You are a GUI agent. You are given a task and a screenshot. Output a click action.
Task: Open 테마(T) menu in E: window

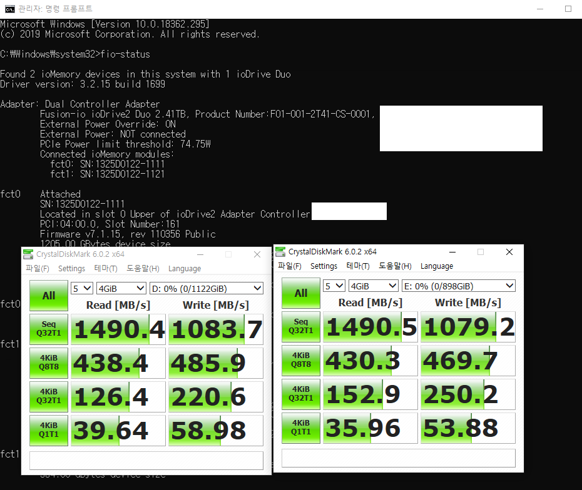pyautogui.click(x=358, y=266)
